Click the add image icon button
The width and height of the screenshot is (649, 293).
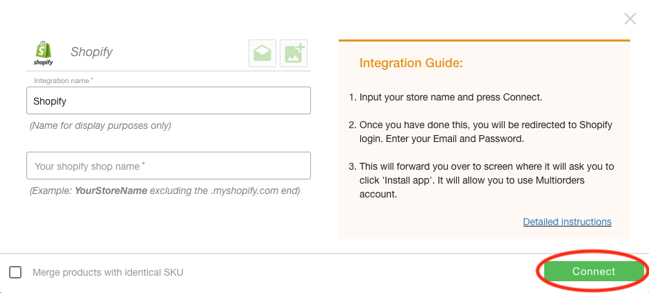click(x=294, y=53)
